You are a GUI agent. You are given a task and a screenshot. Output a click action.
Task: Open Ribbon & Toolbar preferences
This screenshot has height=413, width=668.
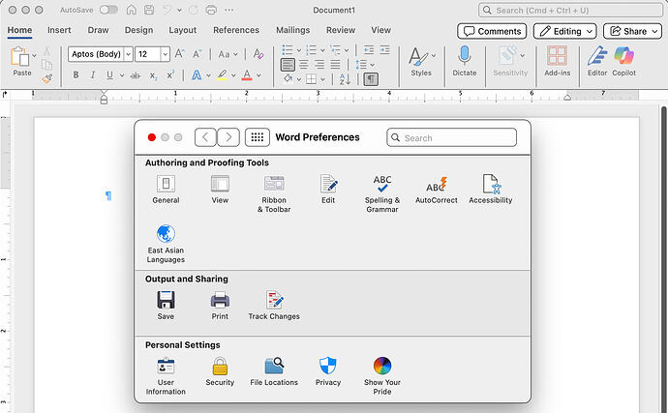pos(274,192)
